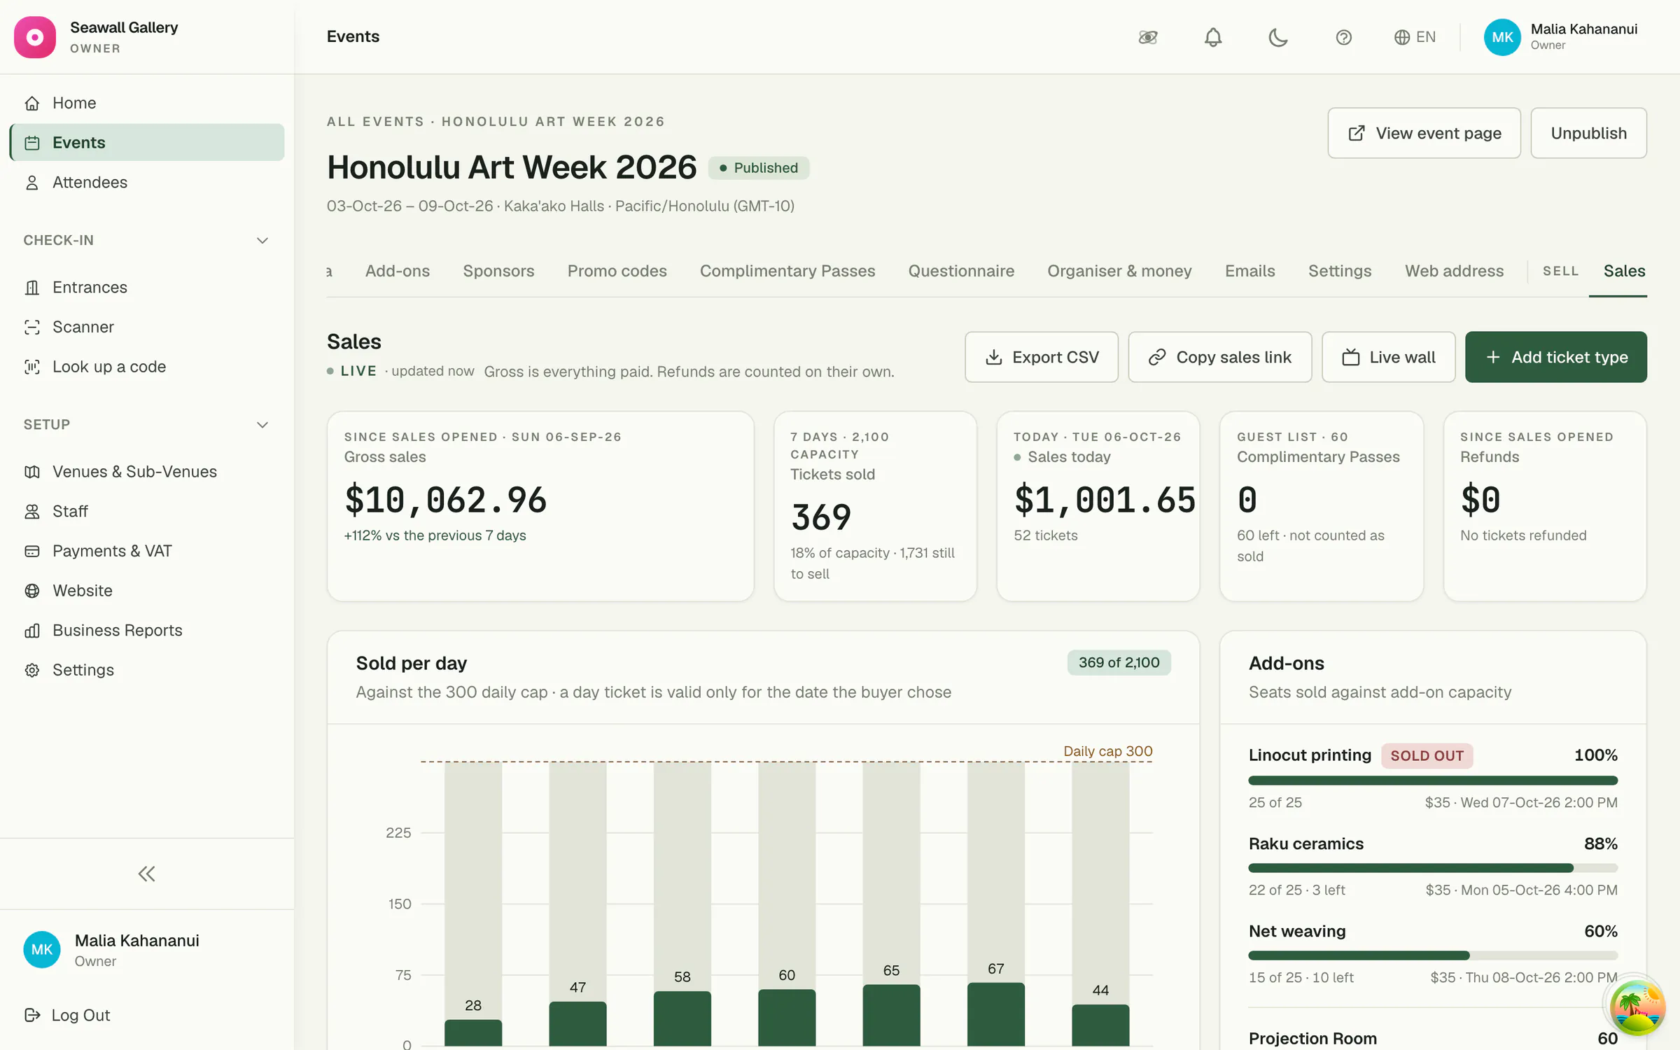Open Payments & VAT settings

(x=147, y=551)
